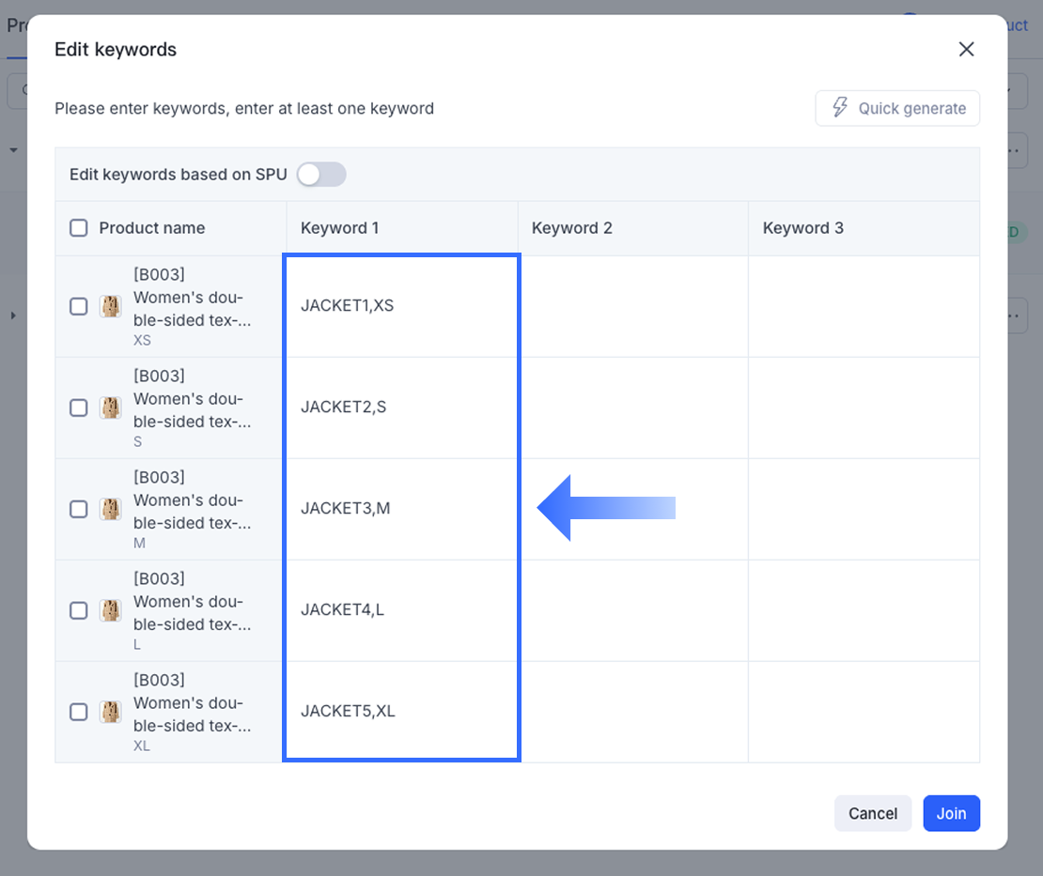Cancel the keyword editing dialog
The image size is (1043, 876).
(872, 813)
